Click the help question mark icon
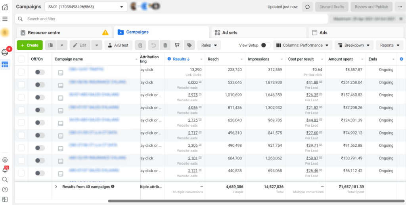This screenshot has height=205, width=406. (5, 190)
